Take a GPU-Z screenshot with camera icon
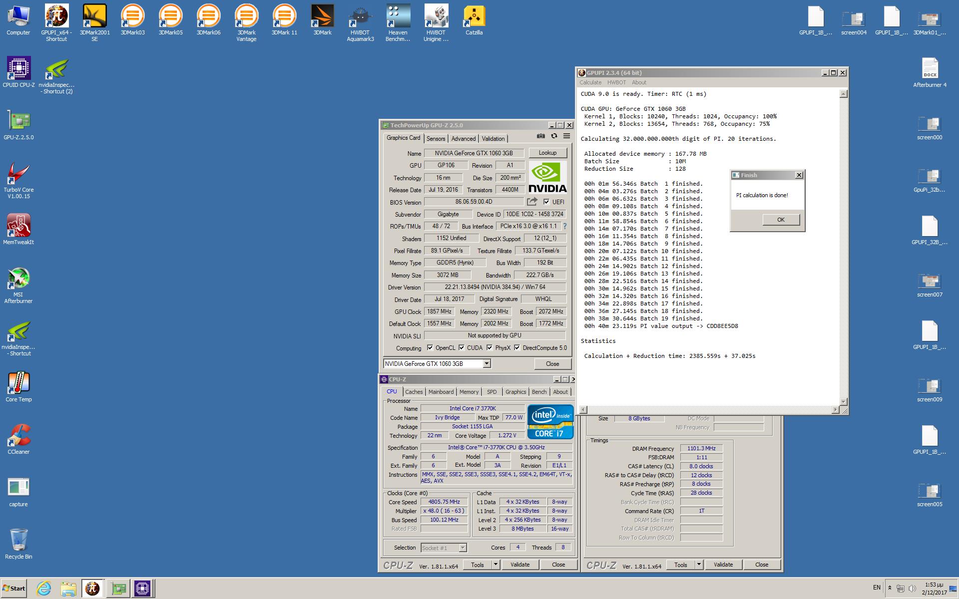This screenshot has width=959, height=599. (x=540, y=136)
